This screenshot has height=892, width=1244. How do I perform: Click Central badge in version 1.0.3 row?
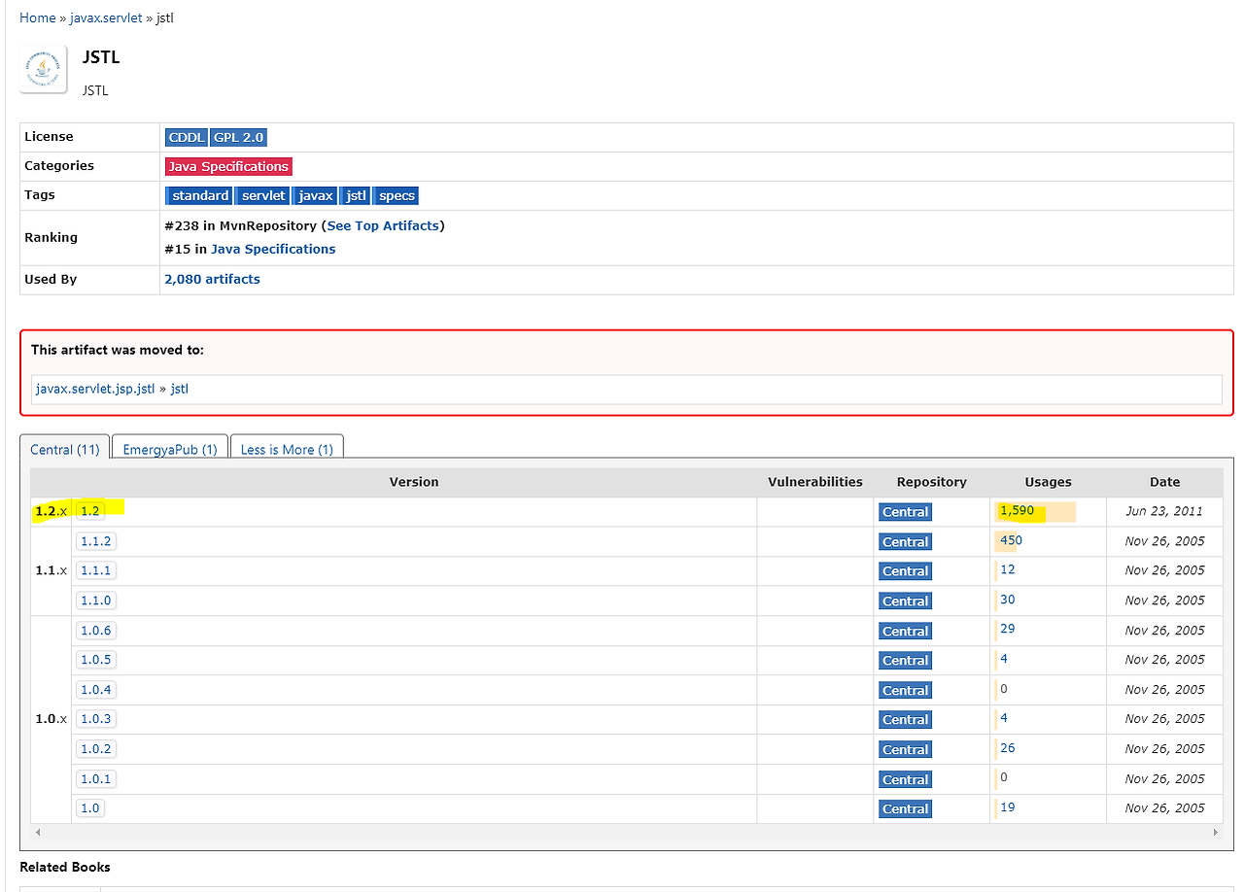[905, 720]
